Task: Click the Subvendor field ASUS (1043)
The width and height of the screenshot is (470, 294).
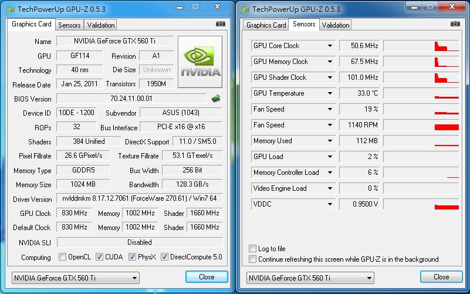Action: coord(181,113)
